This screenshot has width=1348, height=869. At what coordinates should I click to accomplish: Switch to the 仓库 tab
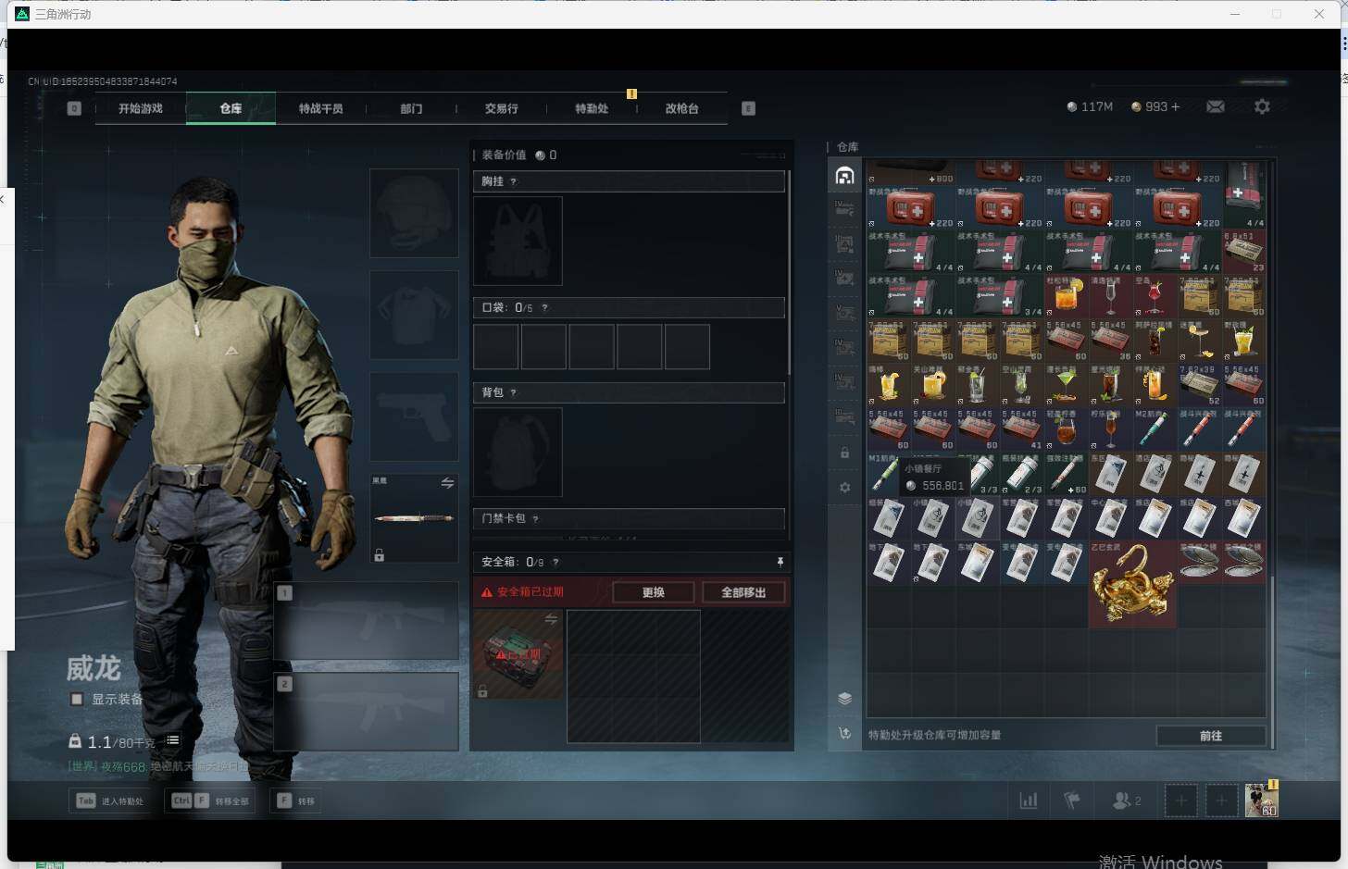tap(231, 108)
